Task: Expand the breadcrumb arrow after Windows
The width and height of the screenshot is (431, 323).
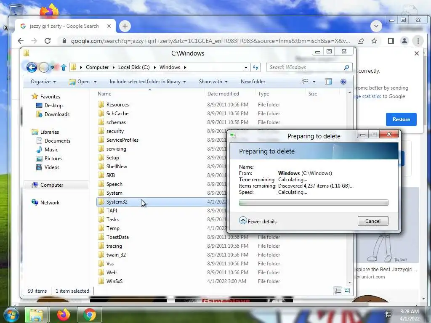Action: pyautogui.click(x=185, y=67)
